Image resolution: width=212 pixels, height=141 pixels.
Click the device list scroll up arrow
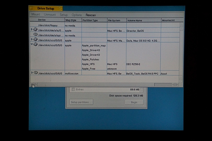click(182, 24)
